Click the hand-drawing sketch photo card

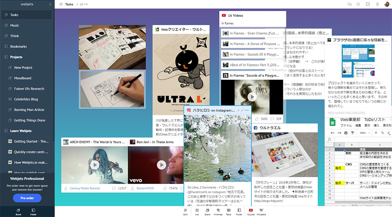[112, 89]
